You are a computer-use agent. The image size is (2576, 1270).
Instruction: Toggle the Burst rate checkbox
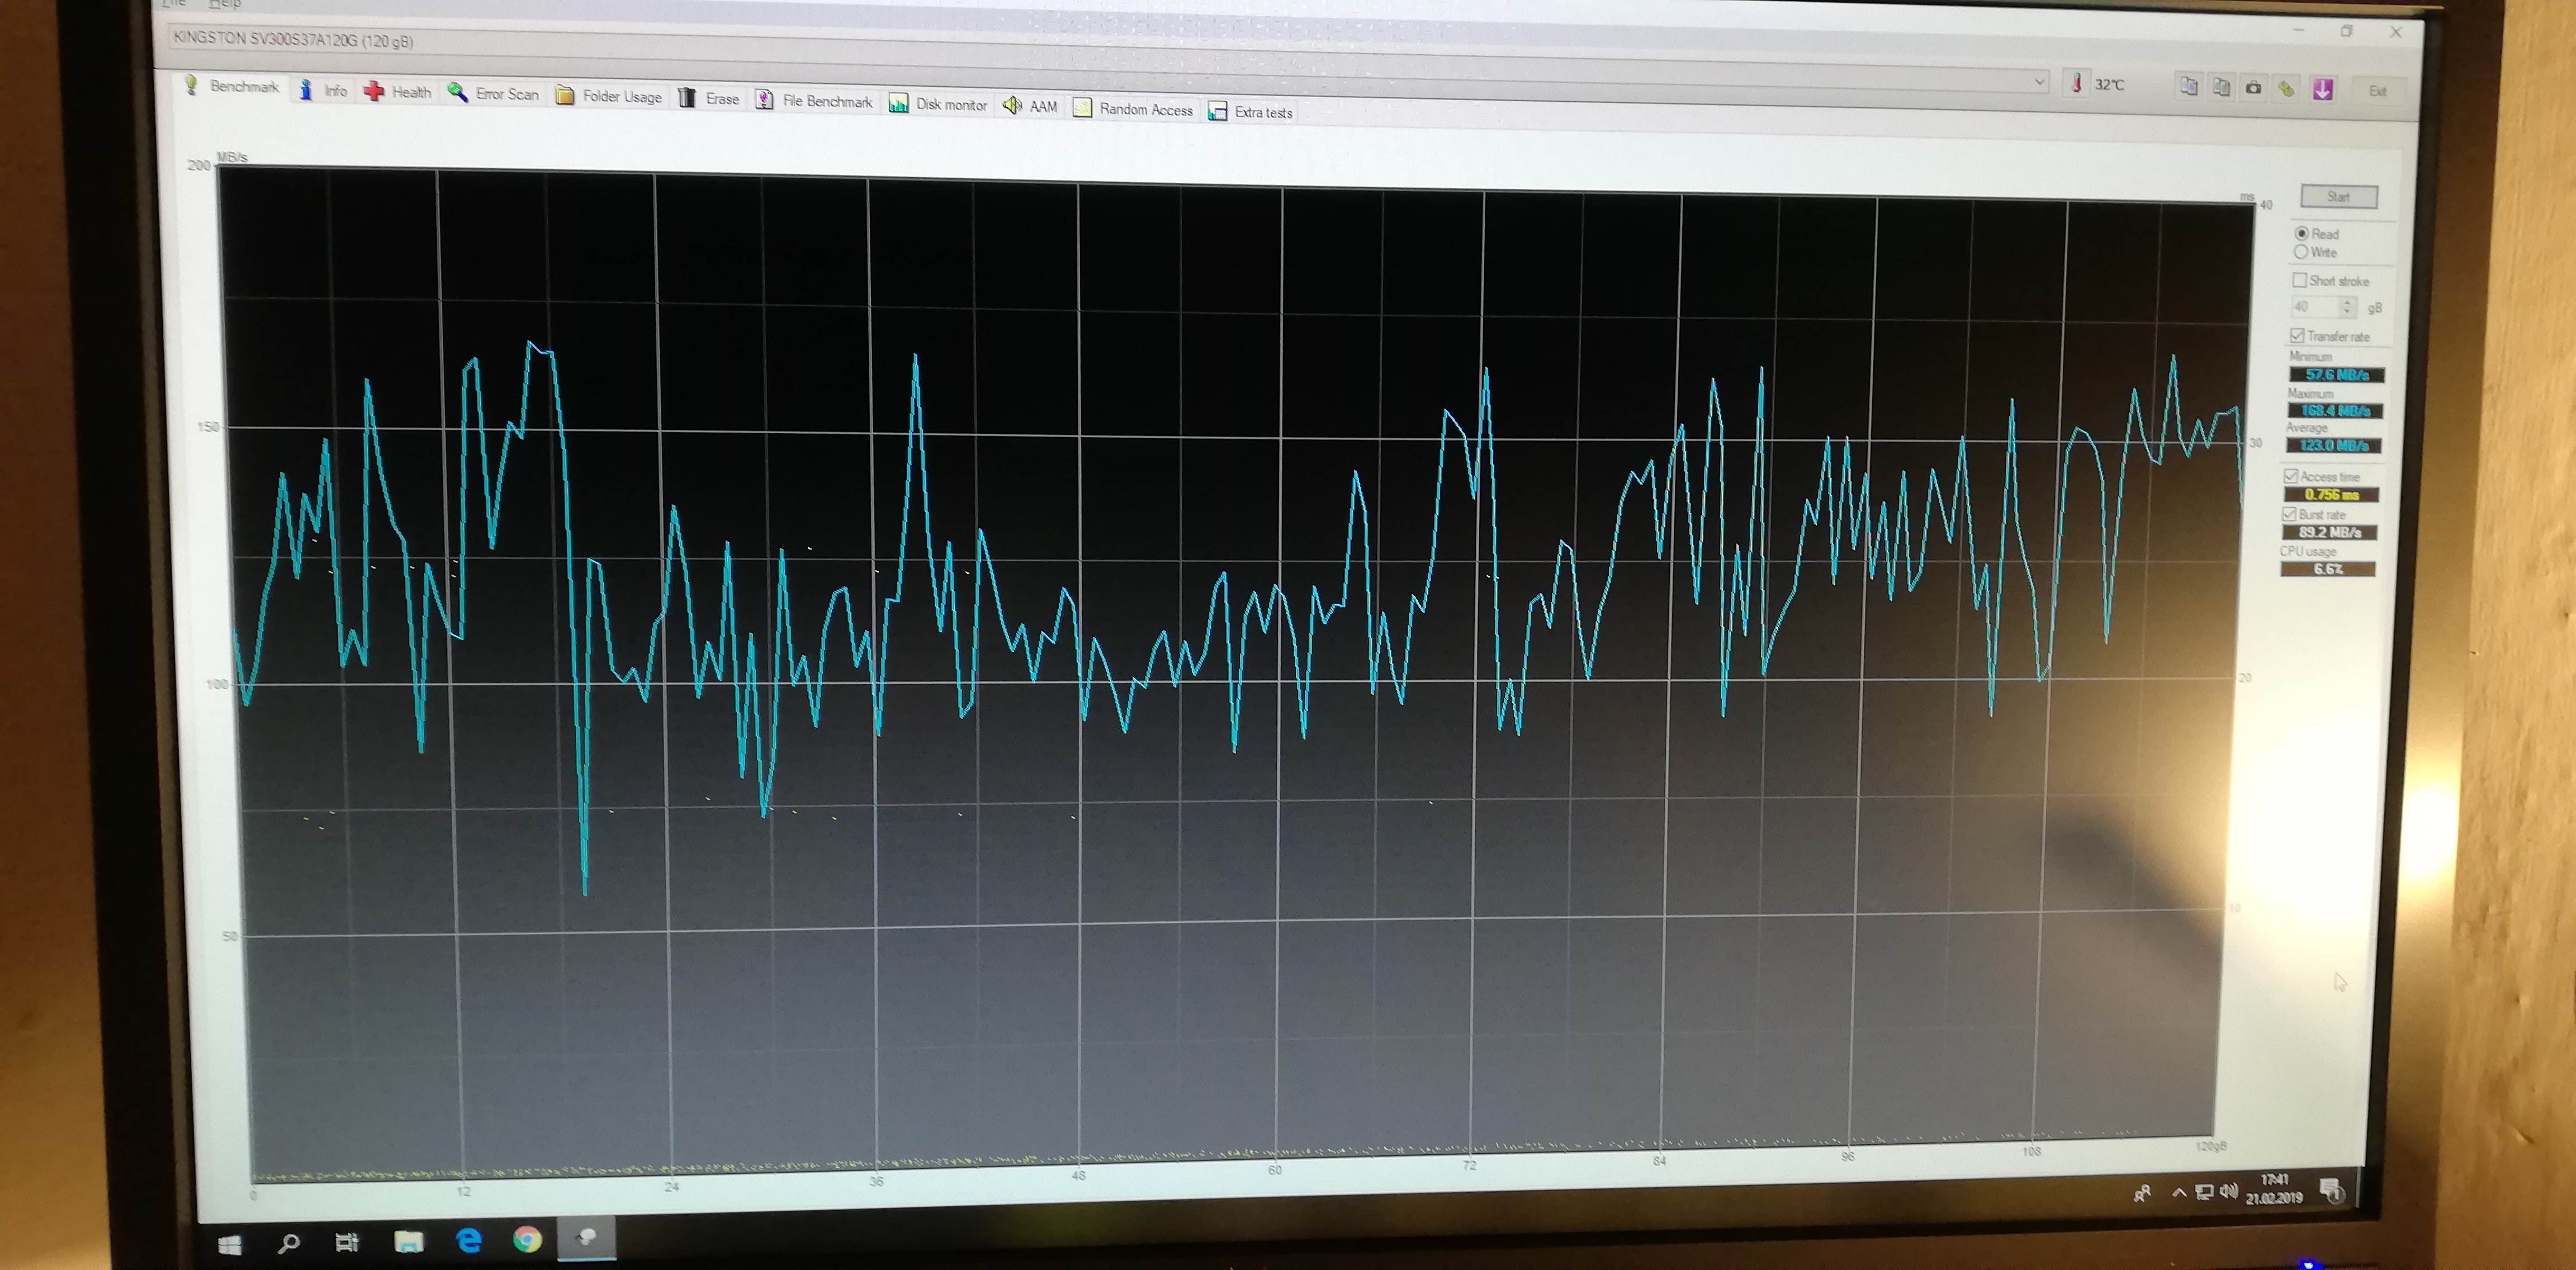[x=2289, y=514]
